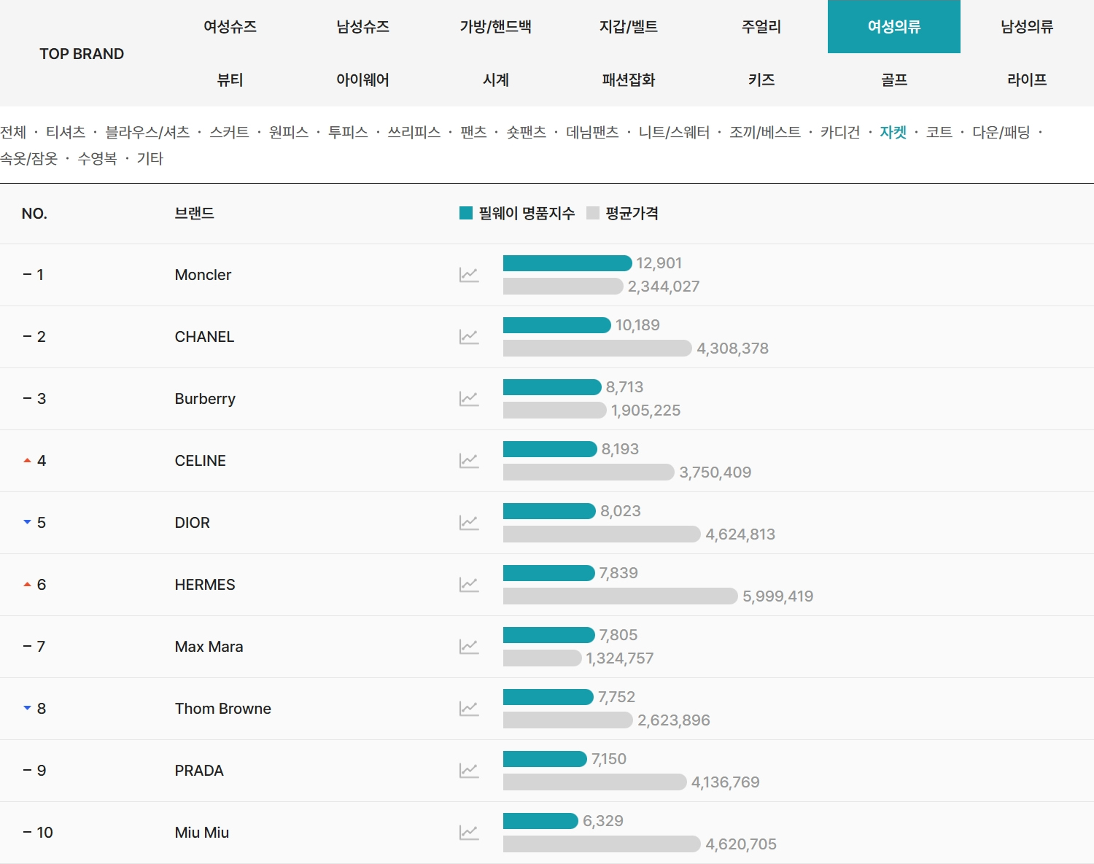1094x864 pixels.
Task: Switch to the 남성슈즈 category tab
Action: (x=362, y=27)
